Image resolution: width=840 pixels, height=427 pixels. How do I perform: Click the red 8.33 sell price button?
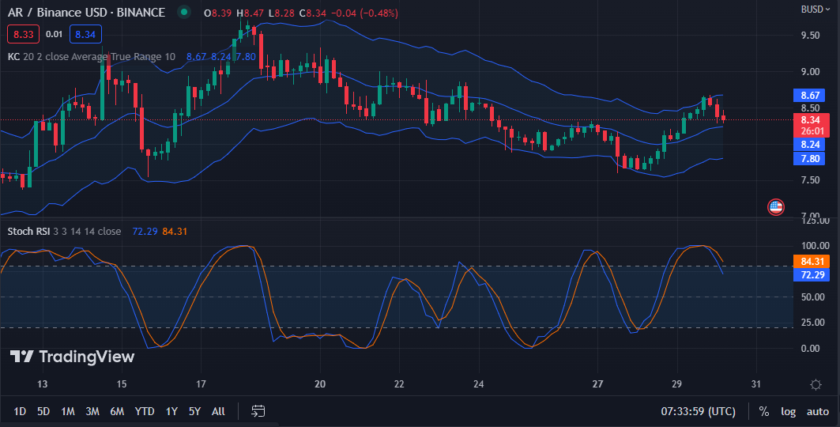[21, 34]
